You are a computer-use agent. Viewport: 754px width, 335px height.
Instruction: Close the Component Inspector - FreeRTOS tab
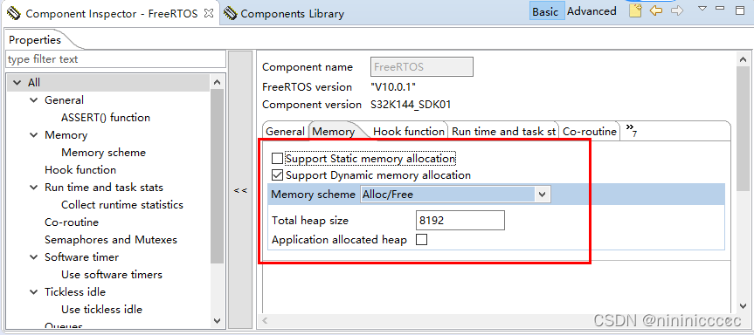point(209,13)
